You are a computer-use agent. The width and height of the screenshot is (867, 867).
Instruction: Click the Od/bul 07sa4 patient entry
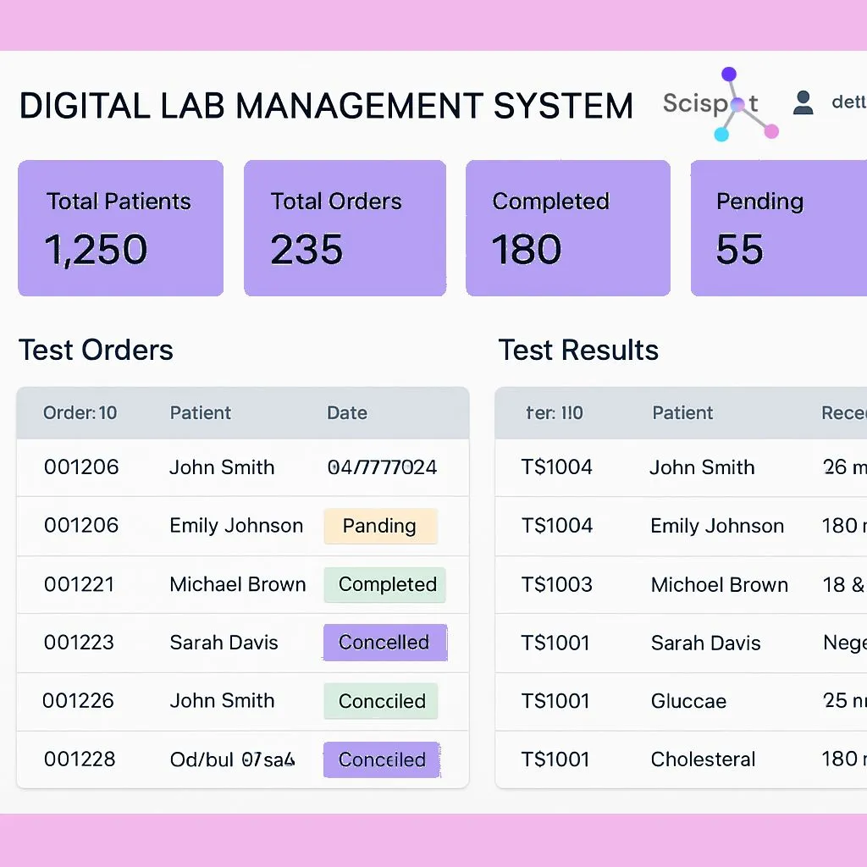[x=232, y=759]
